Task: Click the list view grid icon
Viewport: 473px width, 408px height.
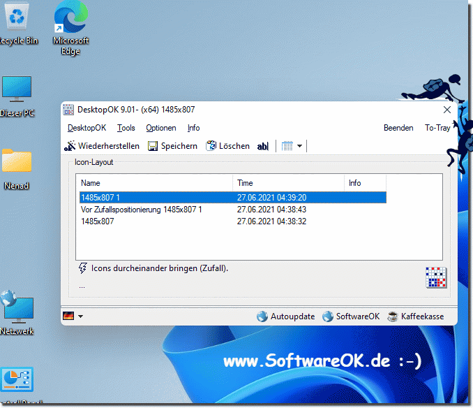Action: 287,146
